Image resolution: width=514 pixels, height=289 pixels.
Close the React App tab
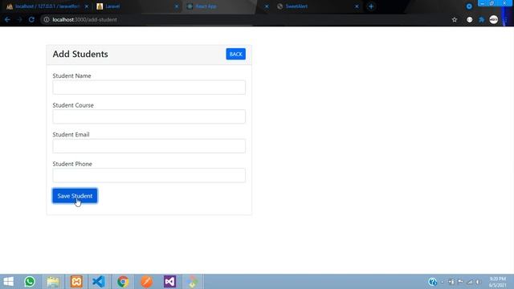[267, 6]
